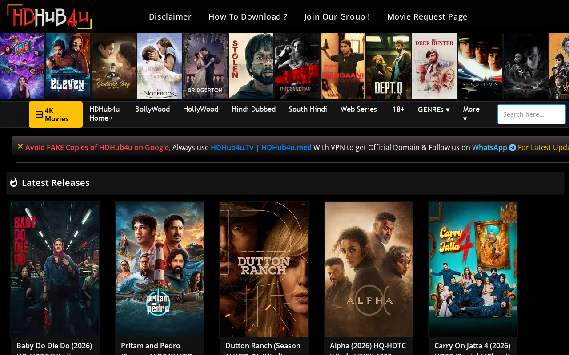
Task: Open the Dept. Q poster in the banner
Action: (389, 66)
